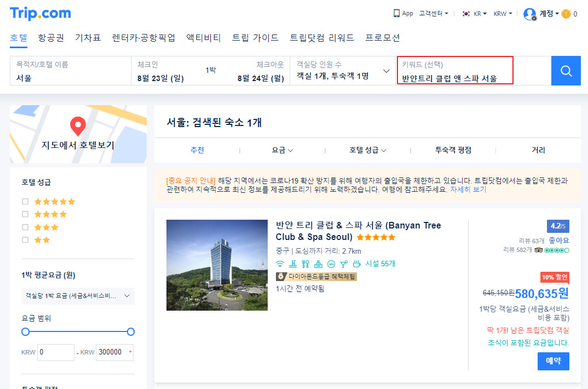Click the TripAdvisor owl rating icon
Screen dimensions: 588x389
click(539, 250)
